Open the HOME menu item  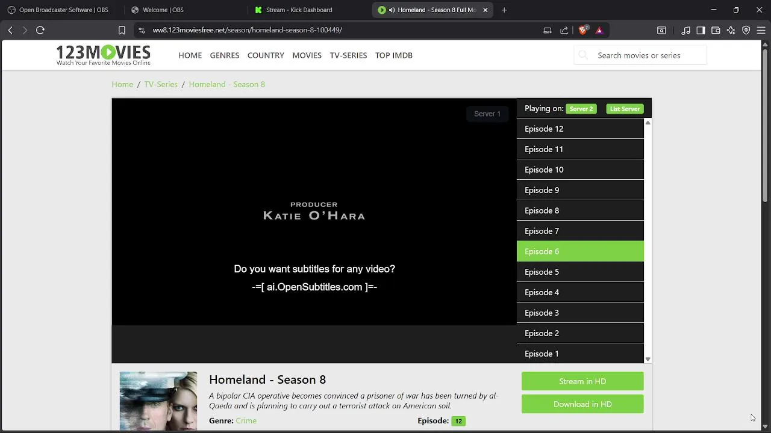pyautogui.click(x=190, y=55)
